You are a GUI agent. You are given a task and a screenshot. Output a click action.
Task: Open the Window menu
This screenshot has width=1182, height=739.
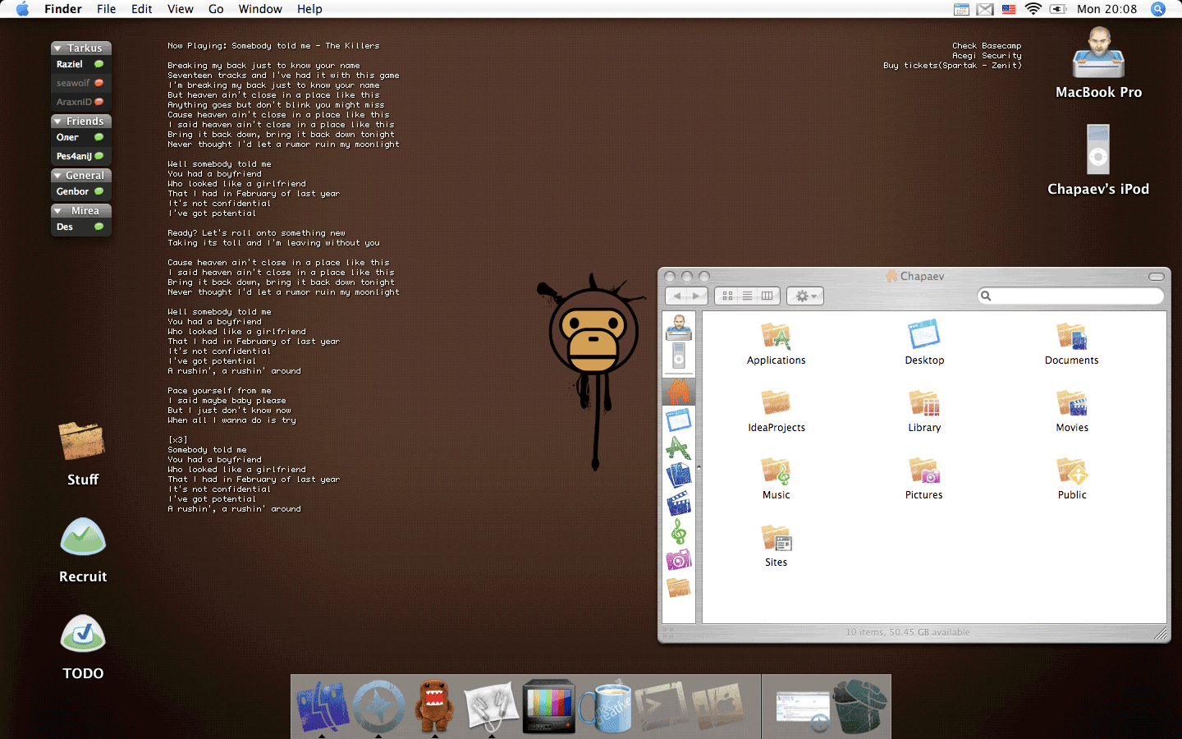pyautogui.click(x=260, y=9)
